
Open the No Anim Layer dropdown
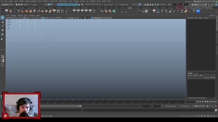(x=185, y=106)
